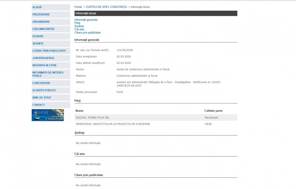
Task: Open the ORGANIZARE sidebar section
Action: pyautogui.click(x=41, y=22)
